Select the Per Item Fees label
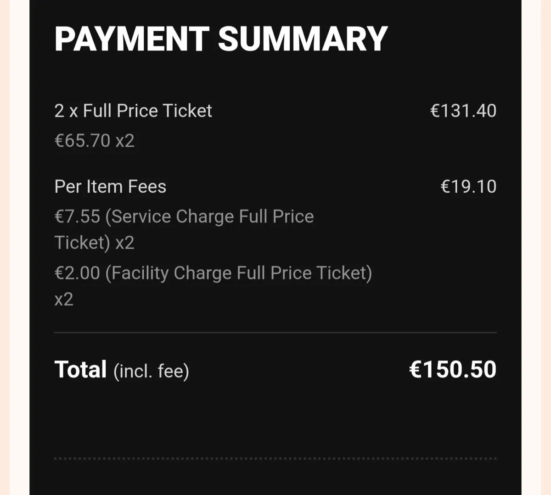Screen dimensions: 551x495 coord(110,187)
